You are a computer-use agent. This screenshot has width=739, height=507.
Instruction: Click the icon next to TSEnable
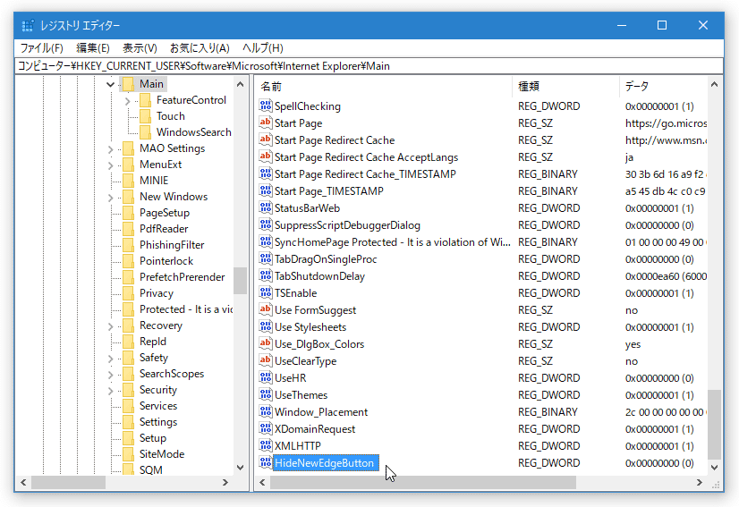click(x=266, y=292)
